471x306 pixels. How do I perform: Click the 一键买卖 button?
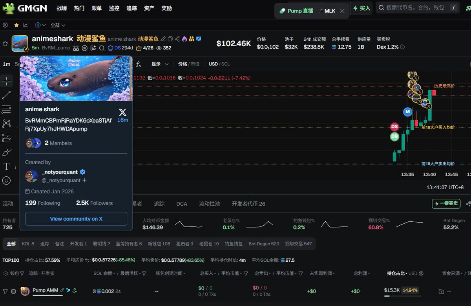446,203
